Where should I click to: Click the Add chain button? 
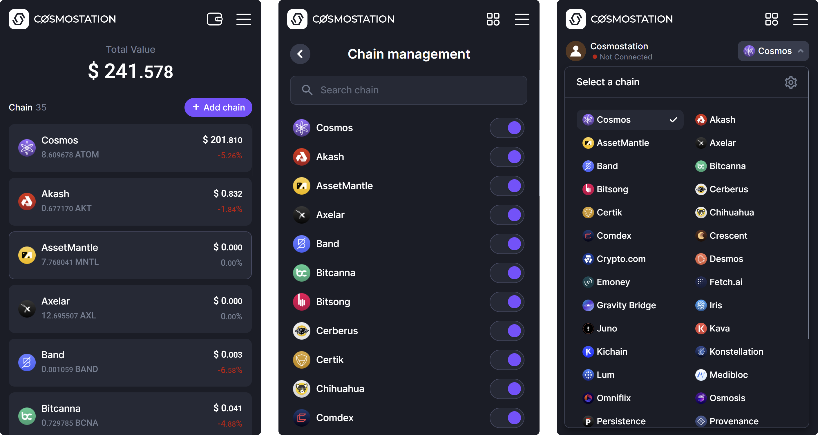click(218, 108)
